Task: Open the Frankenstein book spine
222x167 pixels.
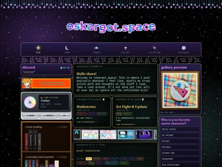Action: point(31,140)
